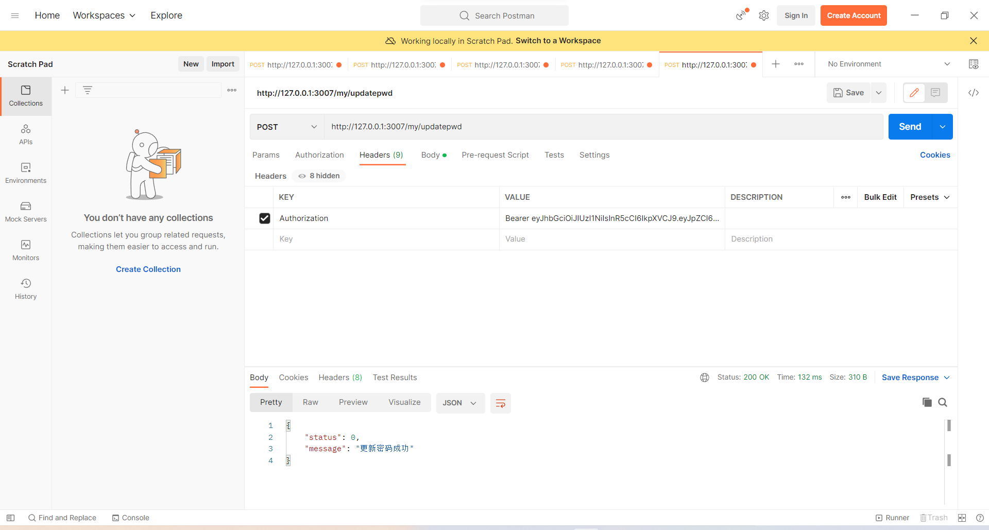989x530 pixels.
Task: Close the yellow Scratch Pad banner
Action: pos(973,41)
